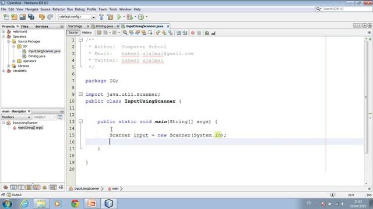Click the InputUsingScanner breadcrumb
Screen dimensions: 373x209
[87, 189]
